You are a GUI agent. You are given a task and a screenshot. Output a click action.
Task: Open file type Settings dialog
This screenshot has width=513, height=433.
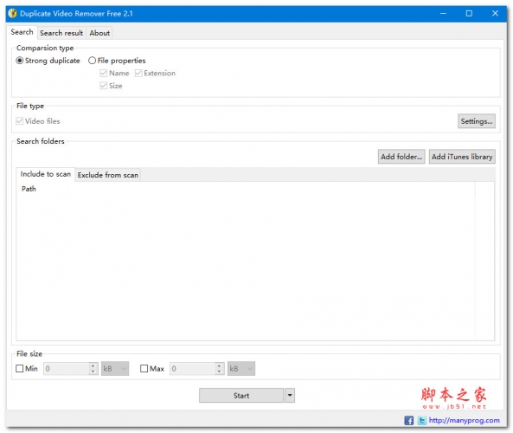click(477, 121)
